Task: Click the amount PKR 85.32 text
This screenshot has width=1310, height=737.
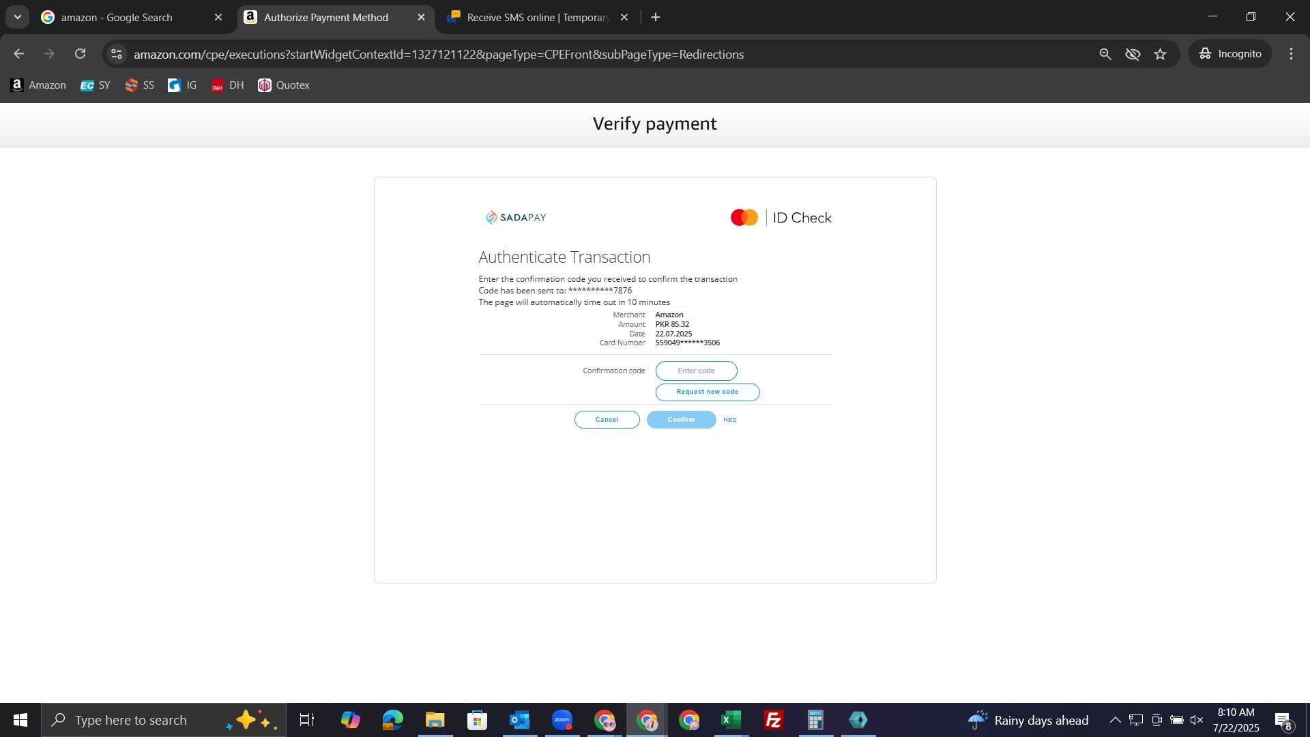Action: coord(672,324)
